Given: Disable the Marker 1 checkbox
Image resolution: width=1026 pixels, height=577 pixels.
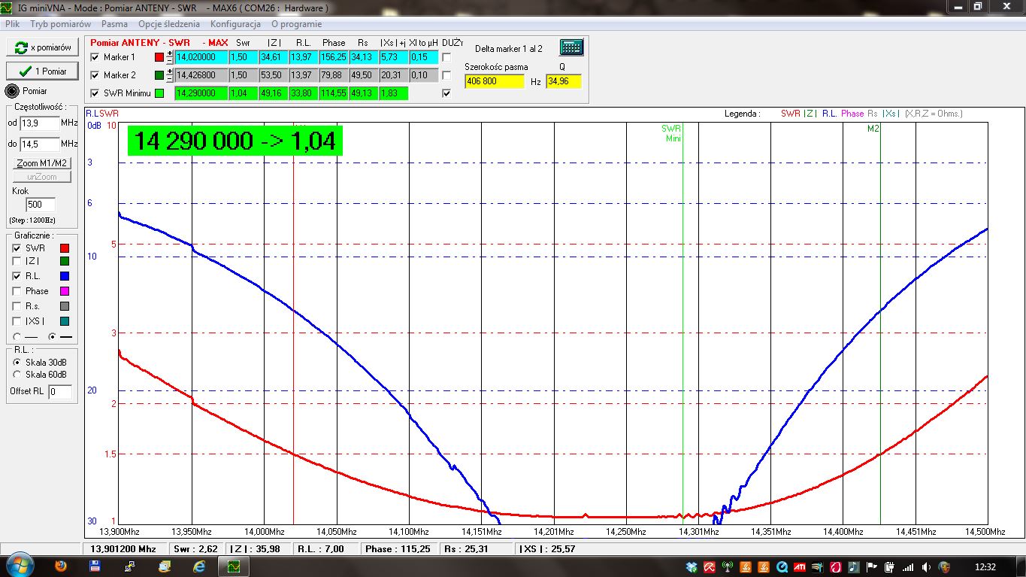Looking at the screenshot, I should pos(95,57).
